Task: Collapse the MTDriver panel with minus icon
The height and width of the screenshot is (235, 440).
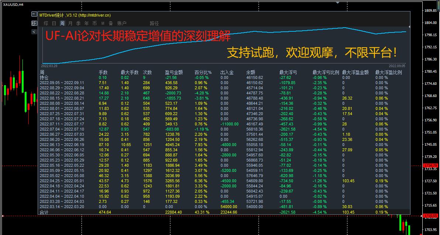Action: [34, 14]
